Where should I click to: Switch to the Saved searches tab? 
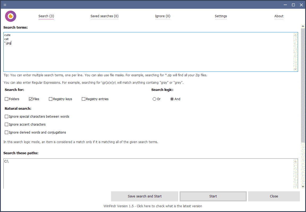pyautogui.click(x=104, y=16)
